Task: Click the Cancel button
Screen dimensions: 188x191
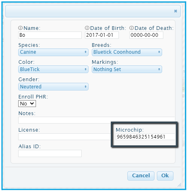Action: tap(141, 176)
